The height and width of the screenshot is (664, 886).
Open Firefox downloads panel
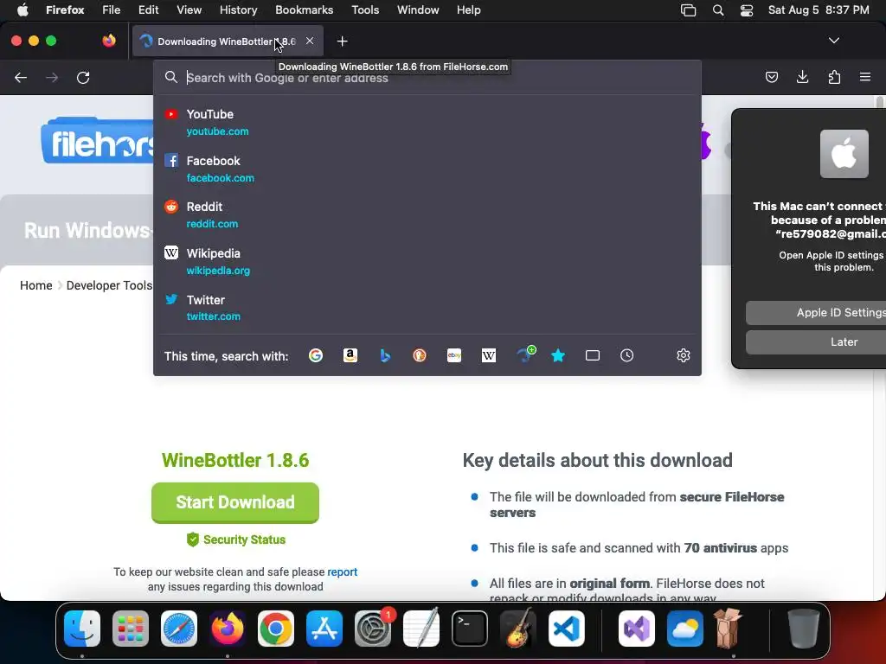point(802,77)
